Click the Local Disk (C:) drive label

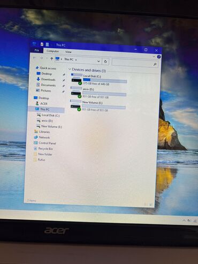pos(92,76)
